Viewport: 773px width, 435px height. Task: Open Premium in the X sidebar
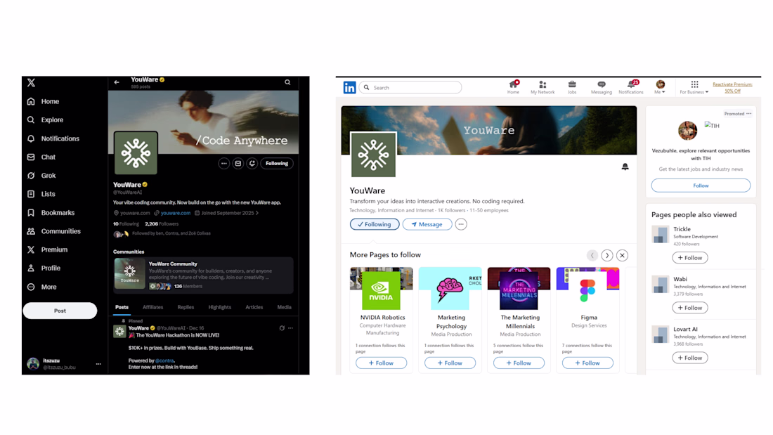(47, 249)
